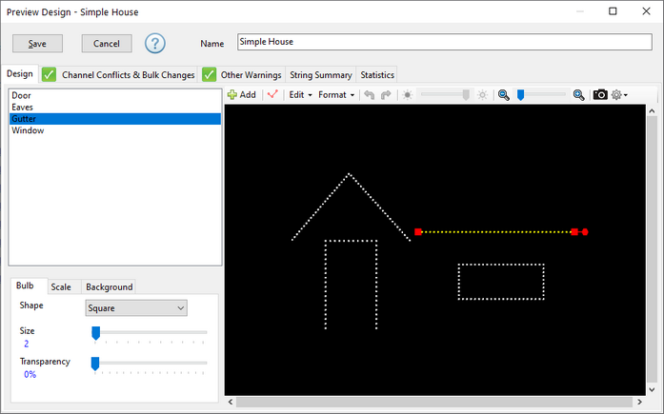
Task: Open the gear settings dropdown
Action: coord(619,95)
